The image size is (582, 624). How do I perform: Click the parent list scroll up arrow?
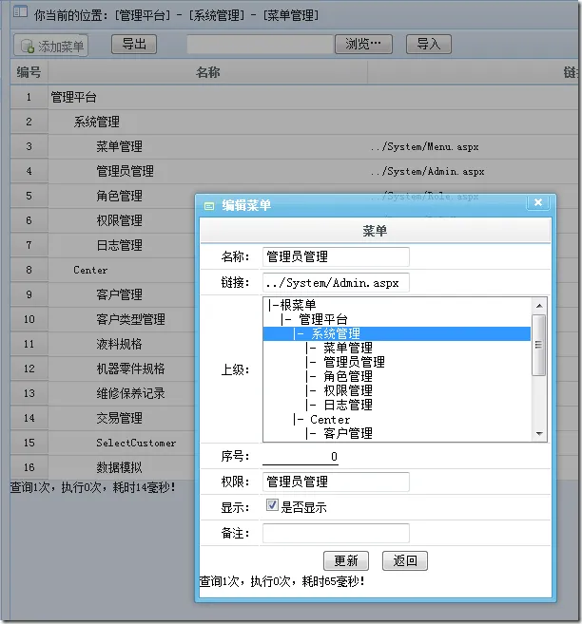coord(539,306)
